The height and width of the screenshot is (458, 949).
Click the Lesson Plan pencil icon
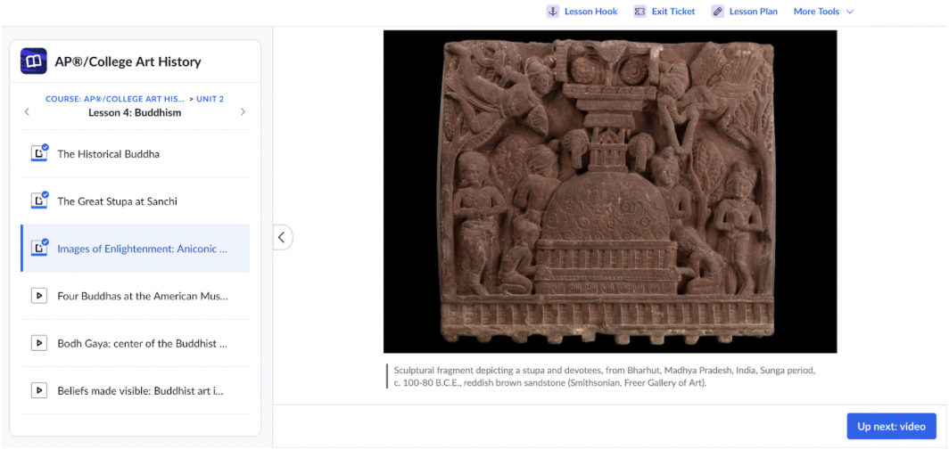coord(717,12)
